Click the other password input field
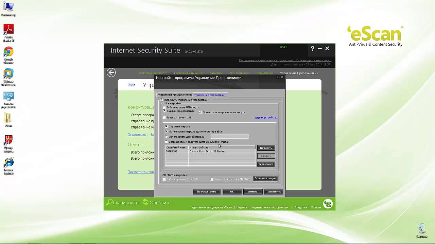435x244 pixels. pyautogui.click(x=229, y=136)
